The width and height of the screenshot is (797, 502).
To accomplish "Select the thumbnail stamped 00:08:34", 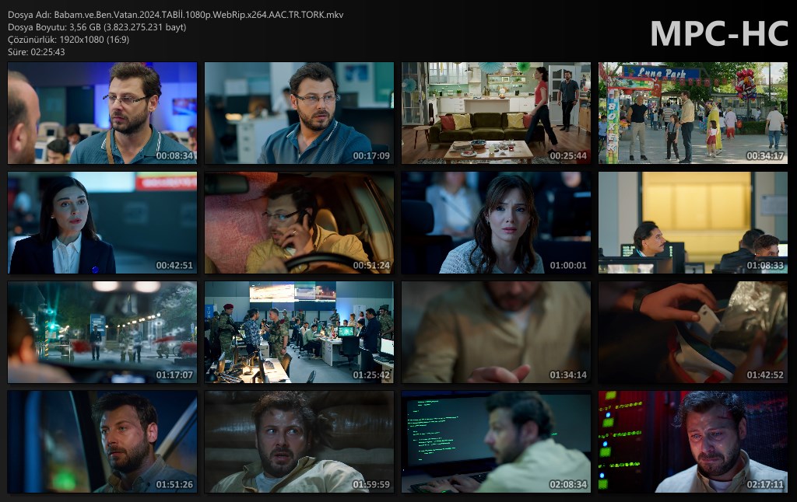I will tap(102, 113).
